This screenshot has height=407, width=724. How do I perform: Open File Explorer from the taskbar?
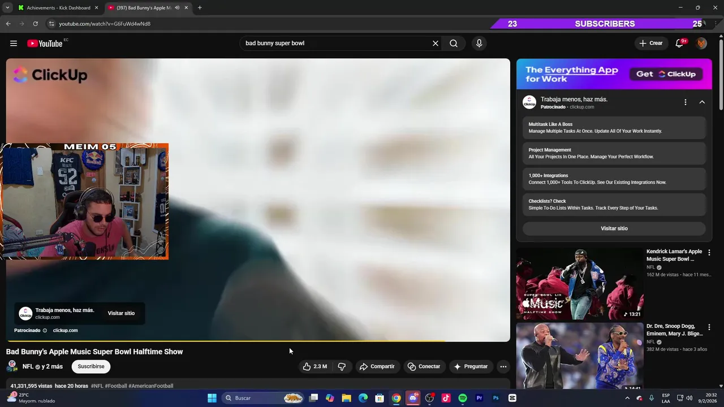[346, 398]
